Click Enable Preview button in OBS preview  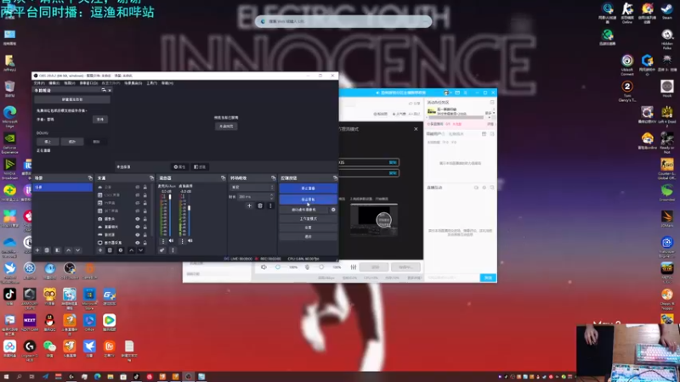[226, 126]
